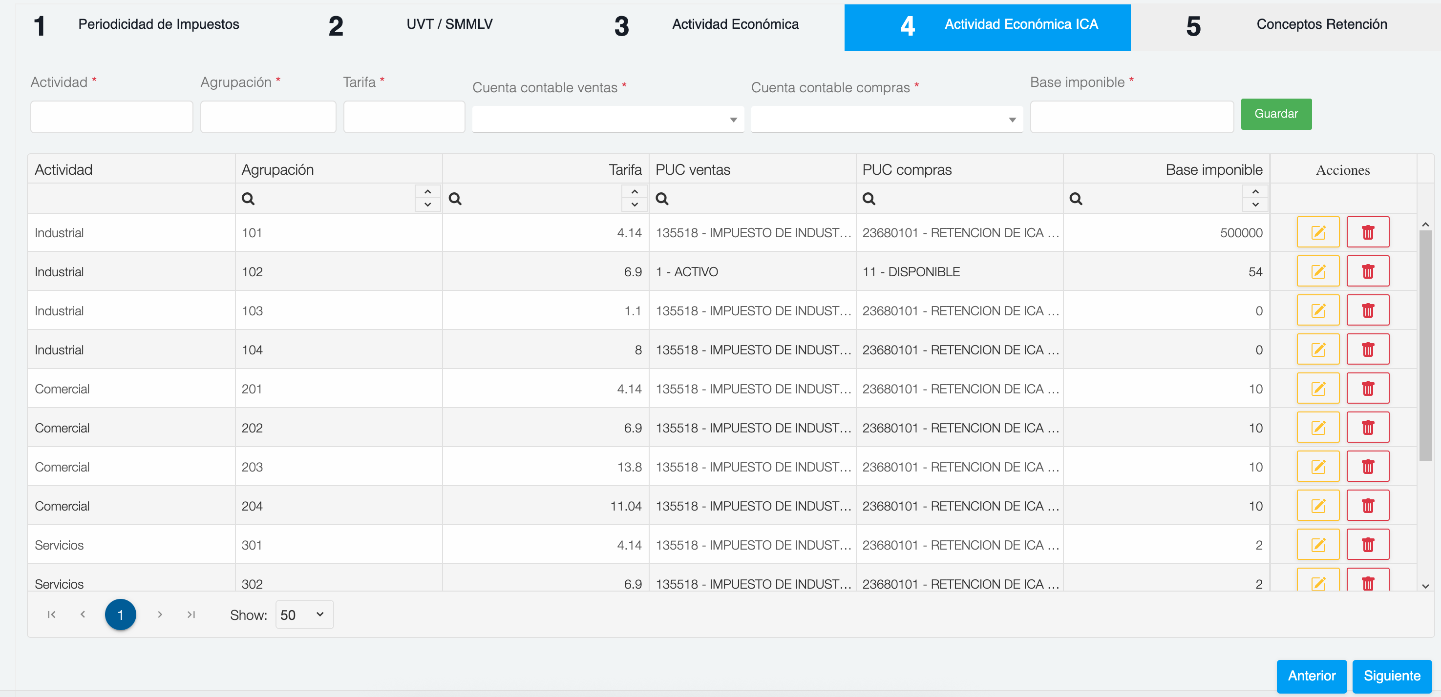This screenshot has height=697, width=1441.
Task: Select step 4 Actividad Económica ICA
Action: click(987, 27)
